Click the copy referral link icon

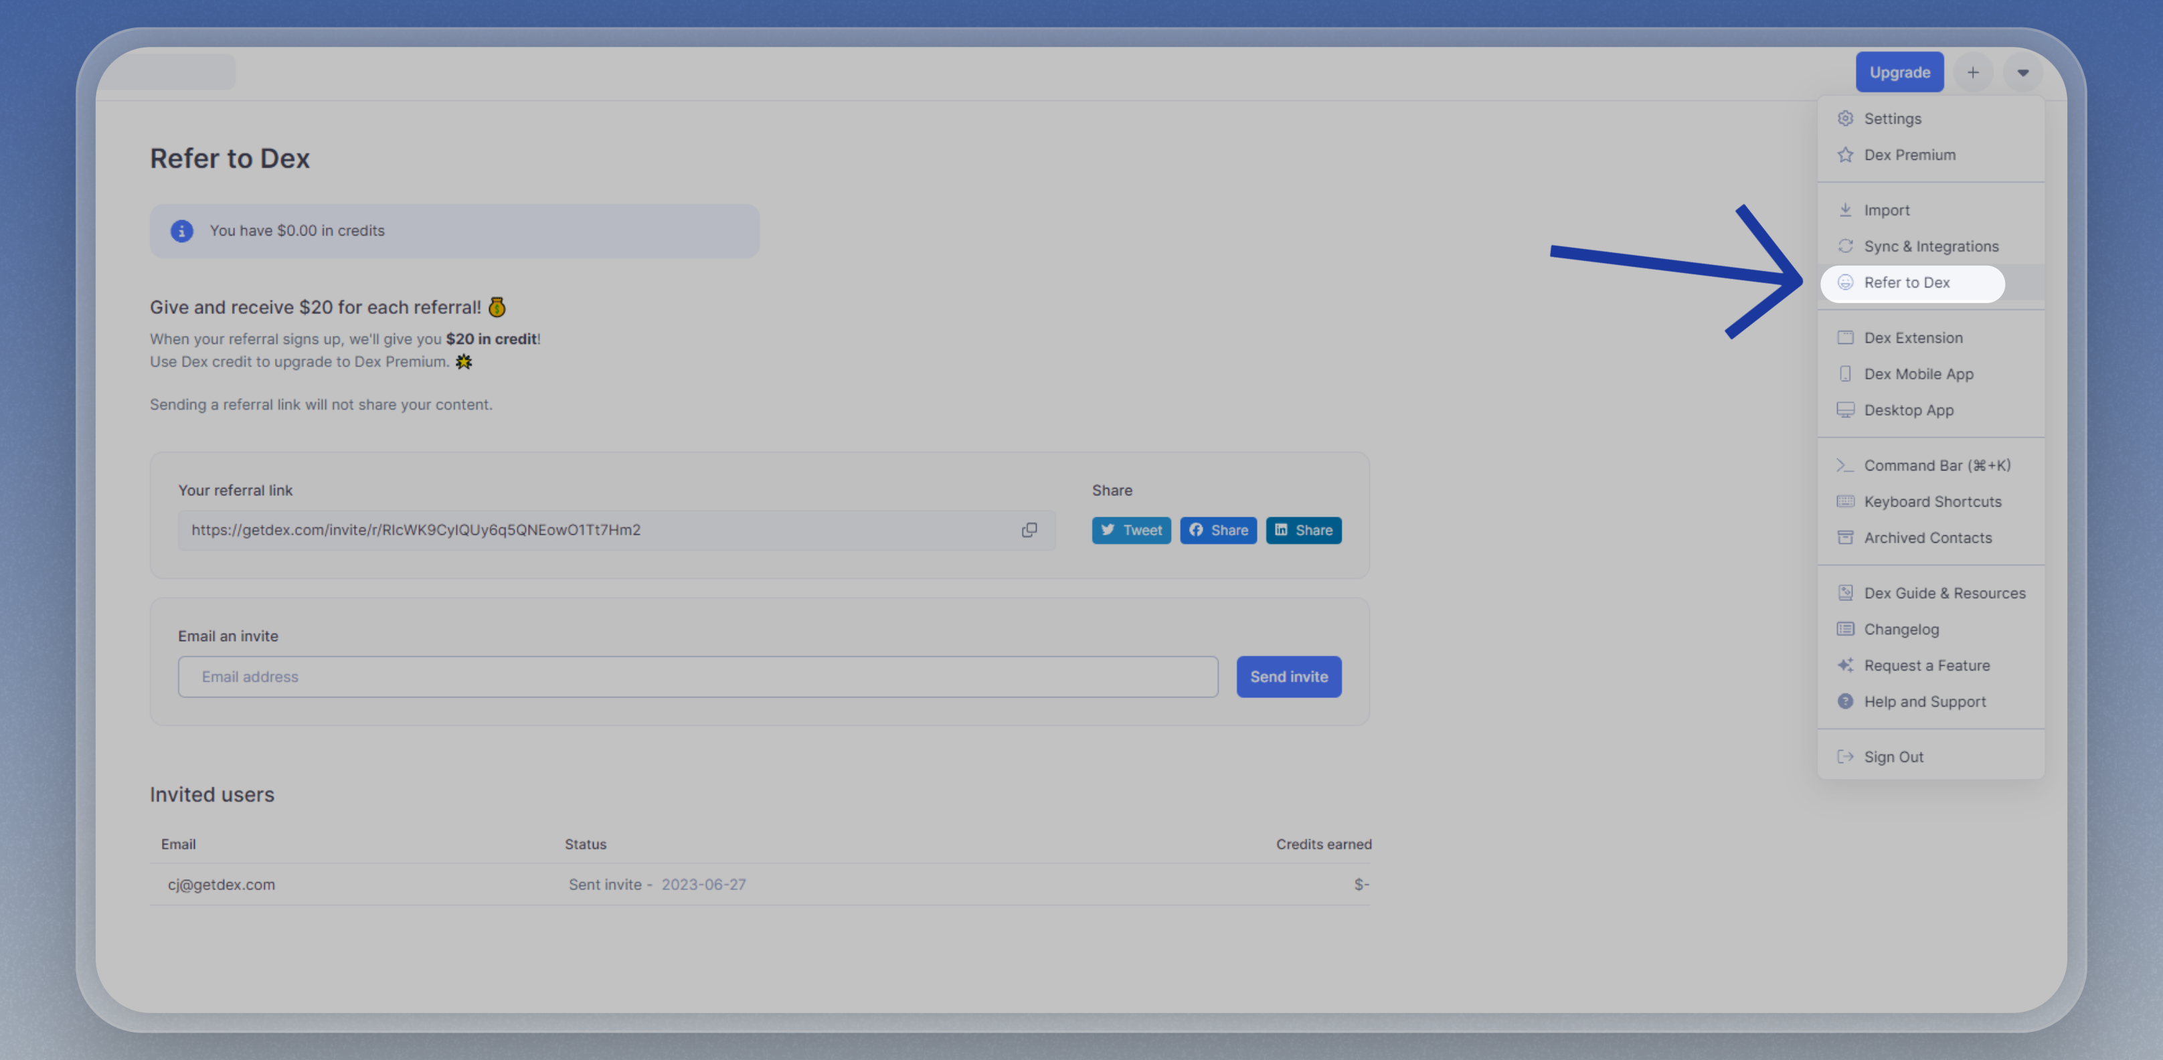1029,530
